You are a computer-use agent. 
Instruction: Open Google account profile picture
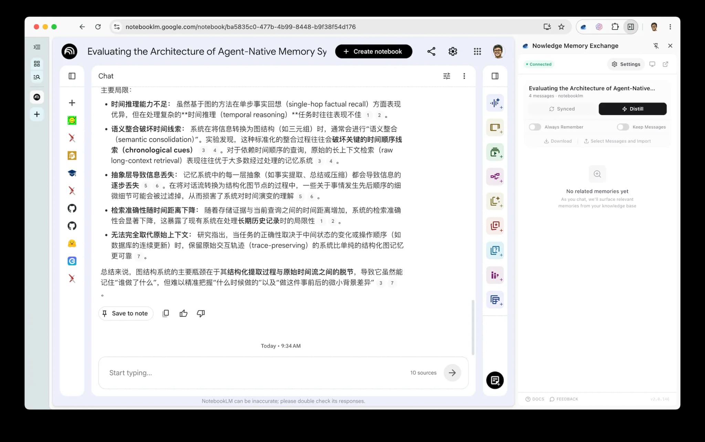tap(498, 52)
